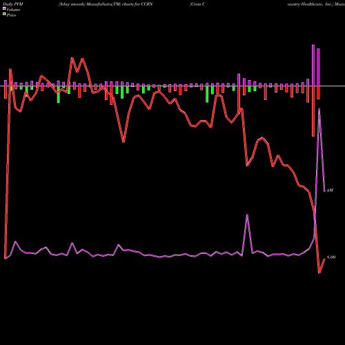Click the 'Daily PVM' title text
This screenshot has height=345, width=345.
click(x=13, y=4)
